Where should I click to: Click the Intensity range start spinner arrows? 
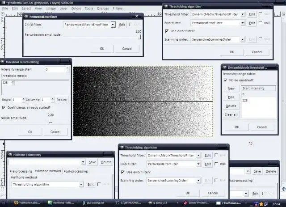point(68,69)
